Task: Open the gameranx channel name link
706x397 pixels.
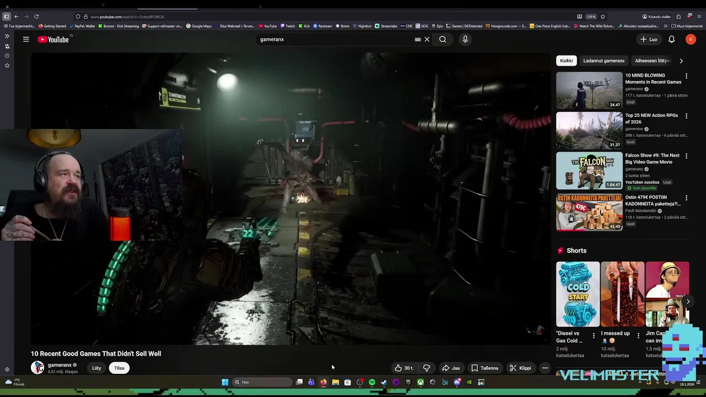Action: coord(60,365)
